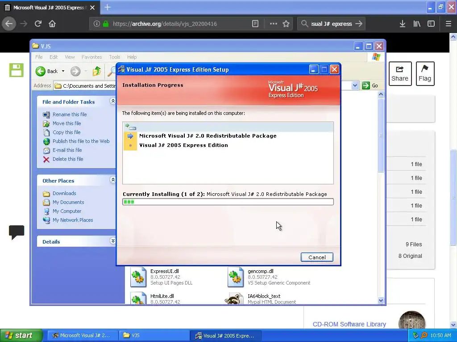Image resolution: width=457 pixels, height=342 pixels.
Task: Flag this archive.org item
Action: (425, 73)
